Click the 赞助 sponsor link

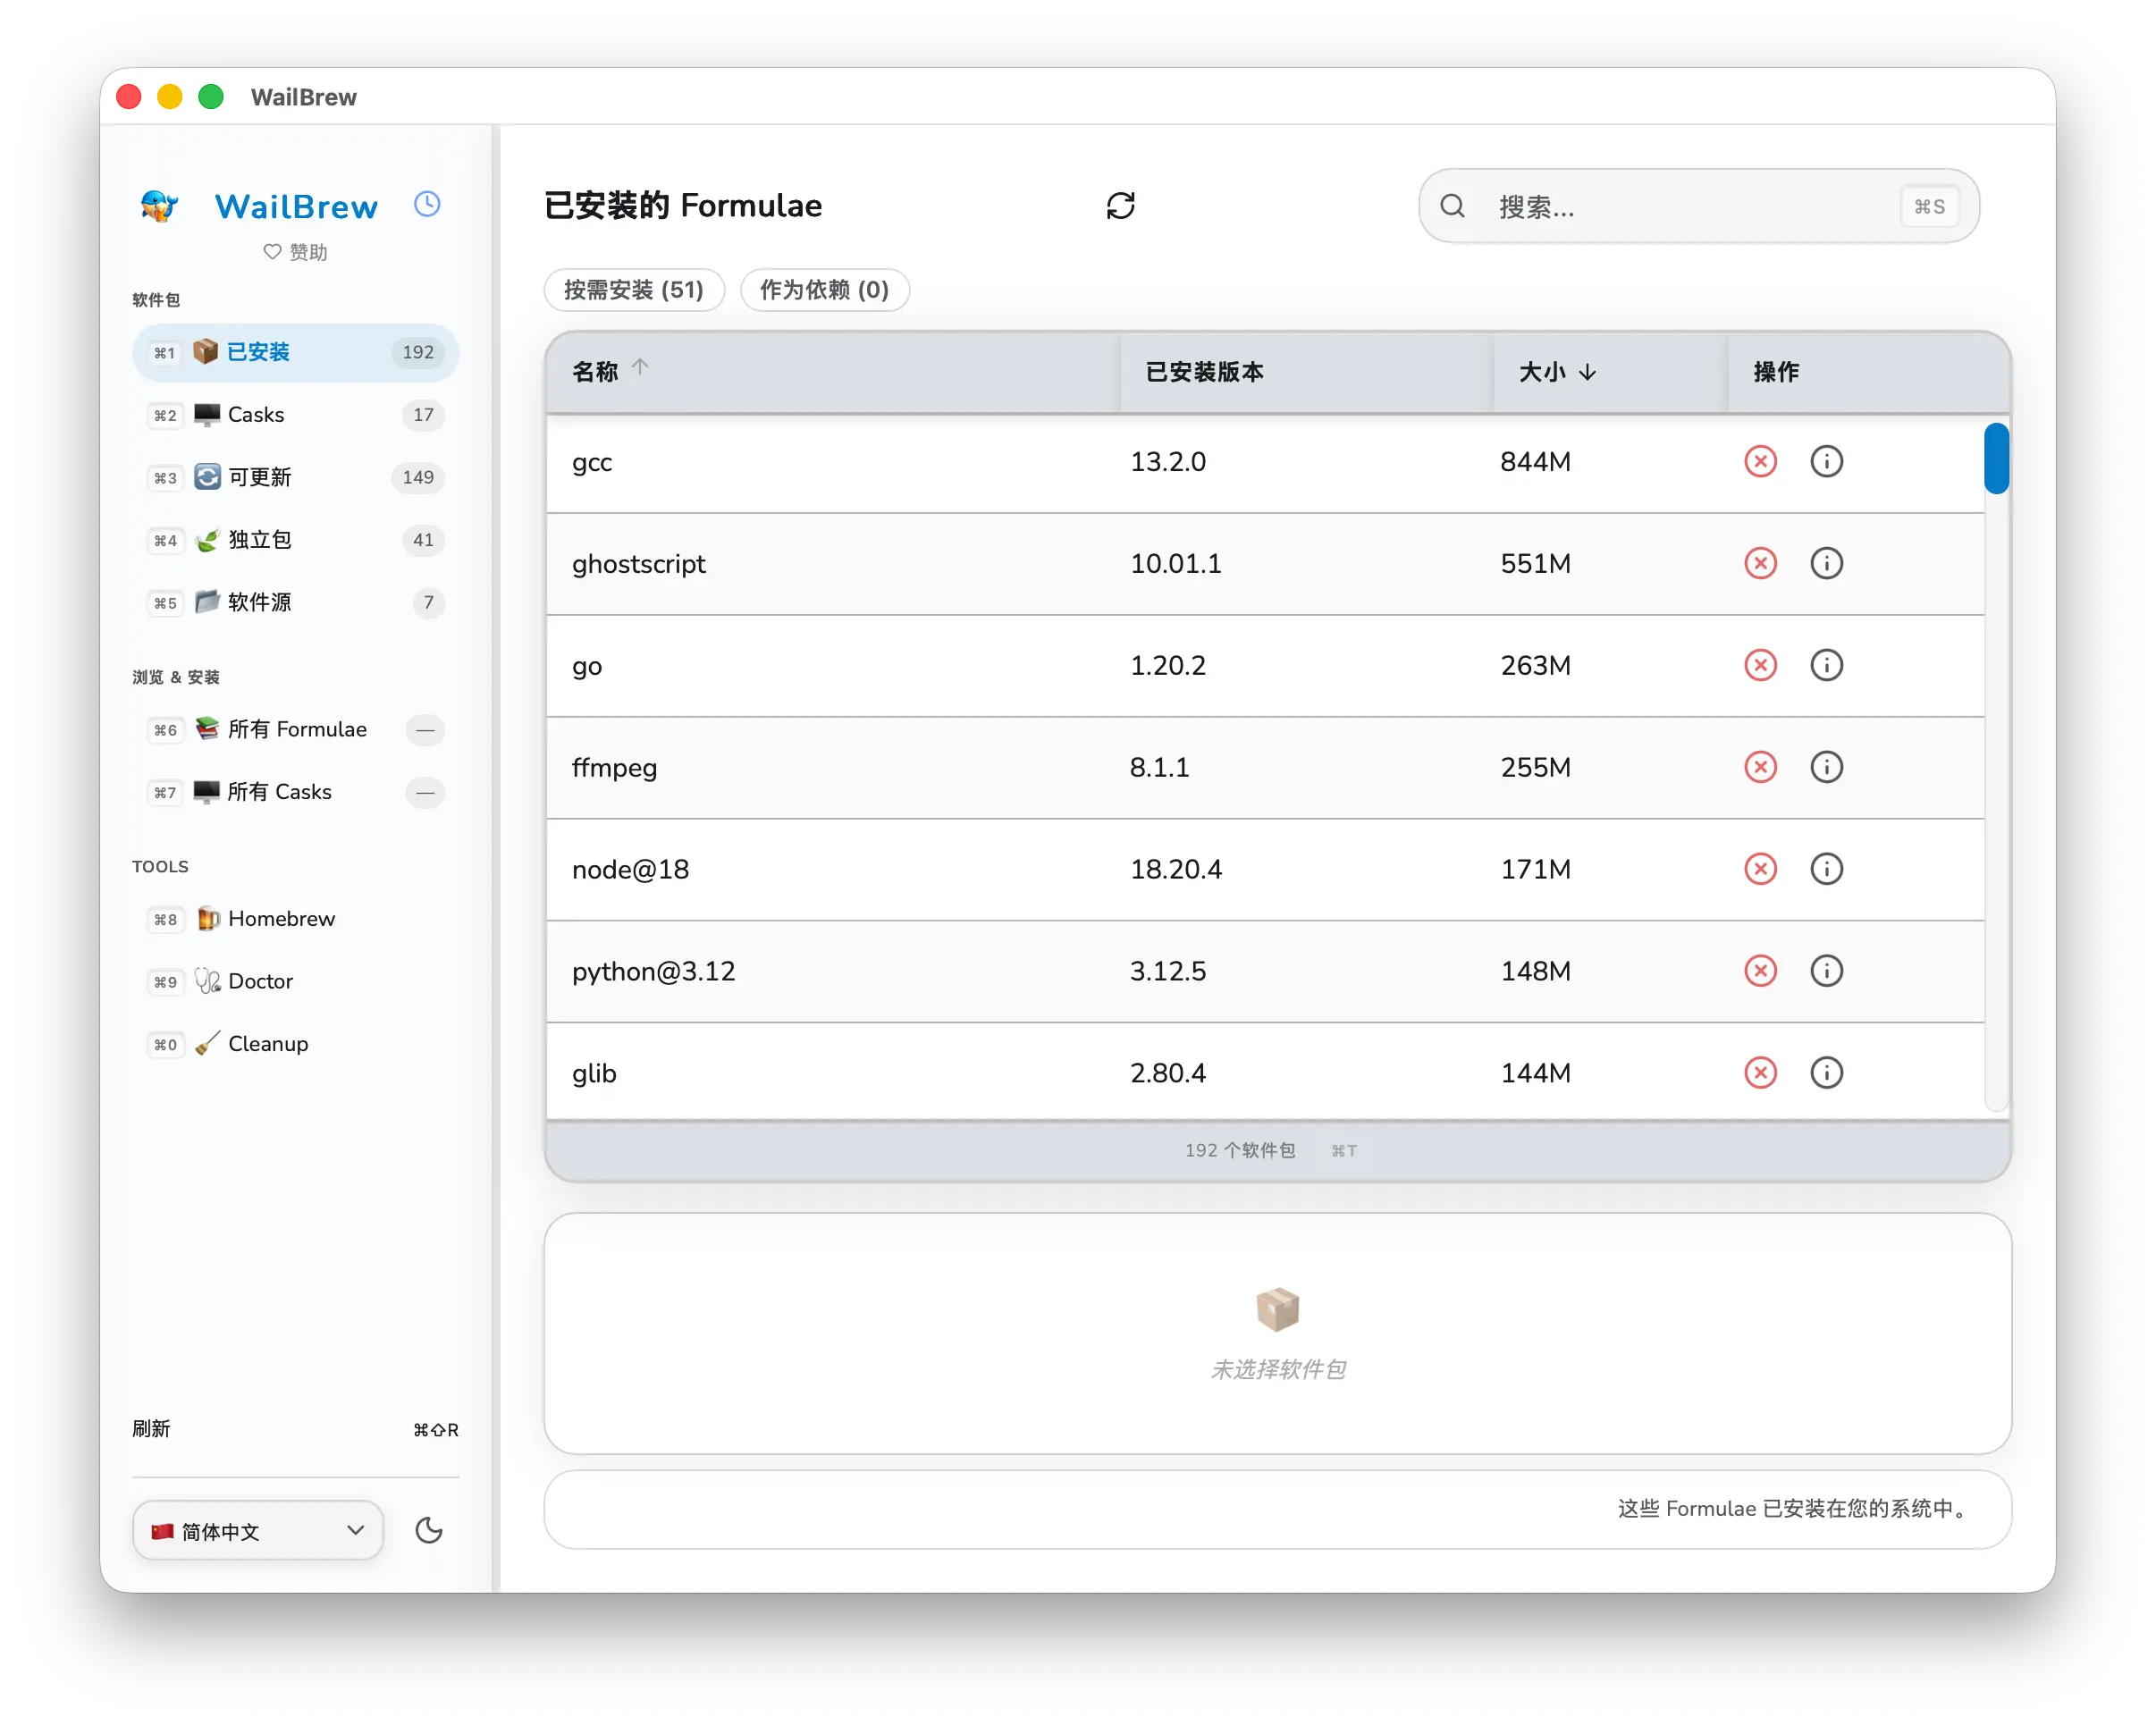[x=295, y=252]
